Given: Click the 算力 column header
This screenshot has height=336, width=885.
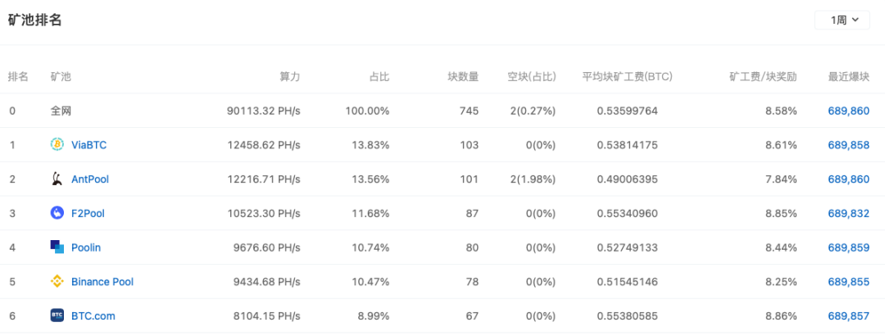Looking at the screenshot, I should pyautogui.click(x=289, y=77).
